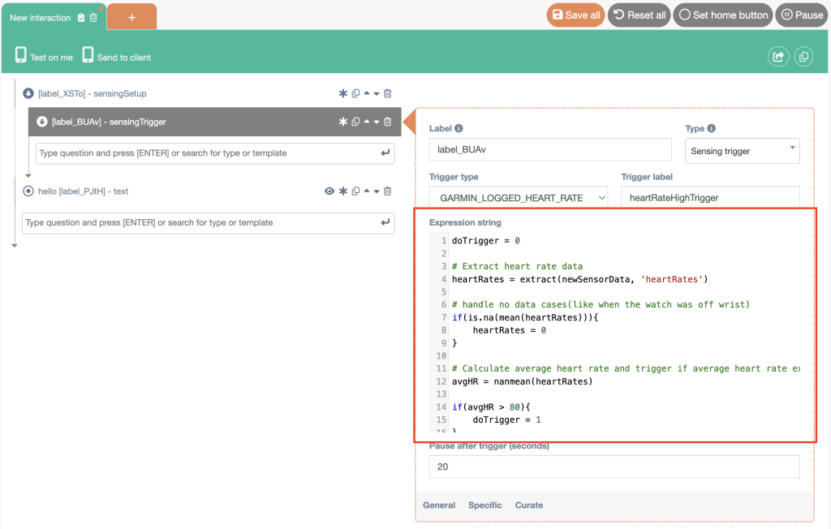The width and height of the screenshot is (831, 529).
Task: Open the Curate tab
Action: pos(528,505)
